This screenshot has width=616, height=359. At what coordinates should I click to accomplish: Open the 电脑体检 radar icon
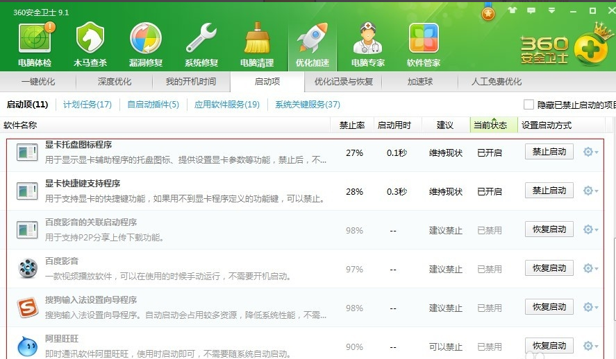(x=35, y=40)
